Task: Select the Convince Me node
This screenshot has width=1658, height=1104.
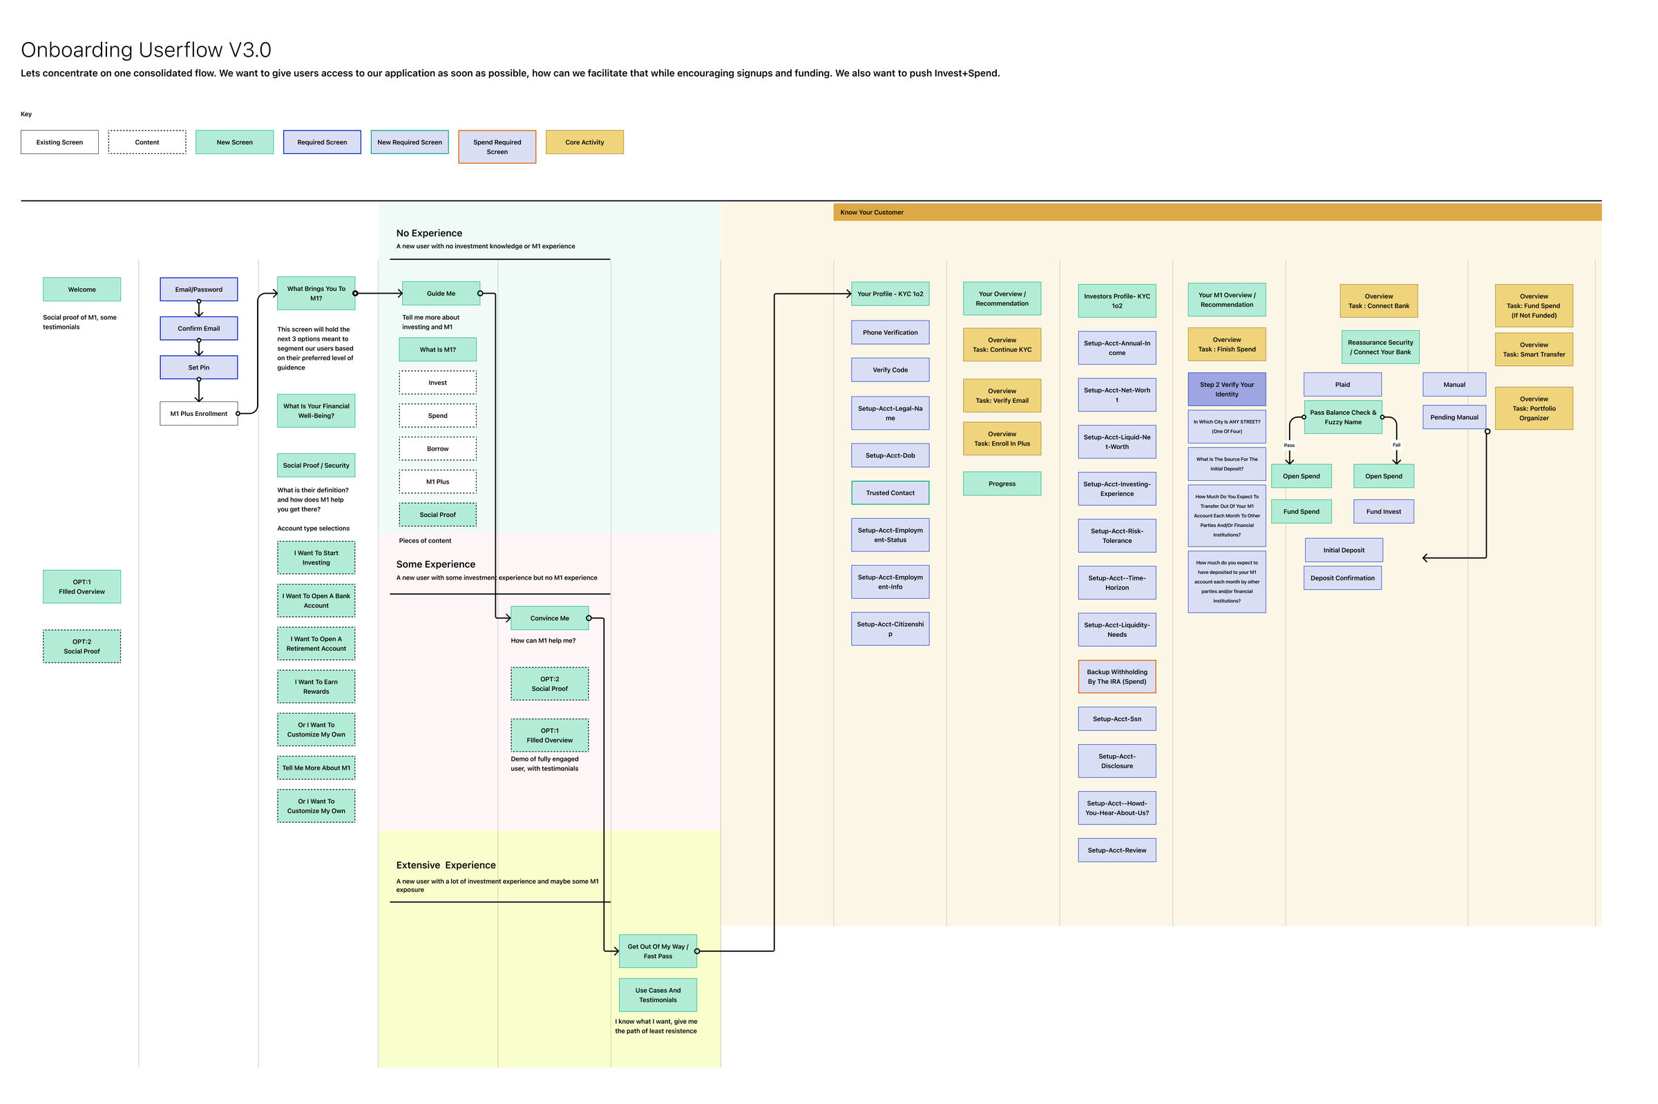Action: 549,618
